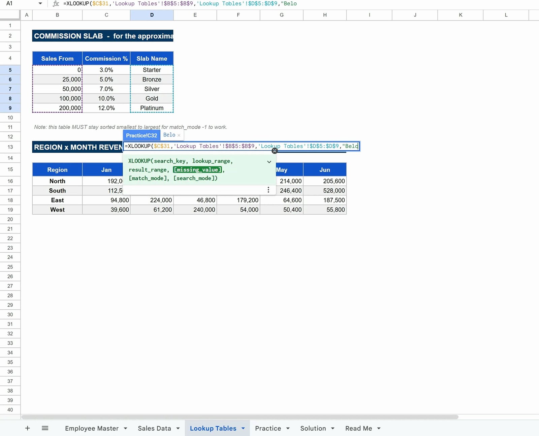Click the 200,000 sales from cell

57,108
